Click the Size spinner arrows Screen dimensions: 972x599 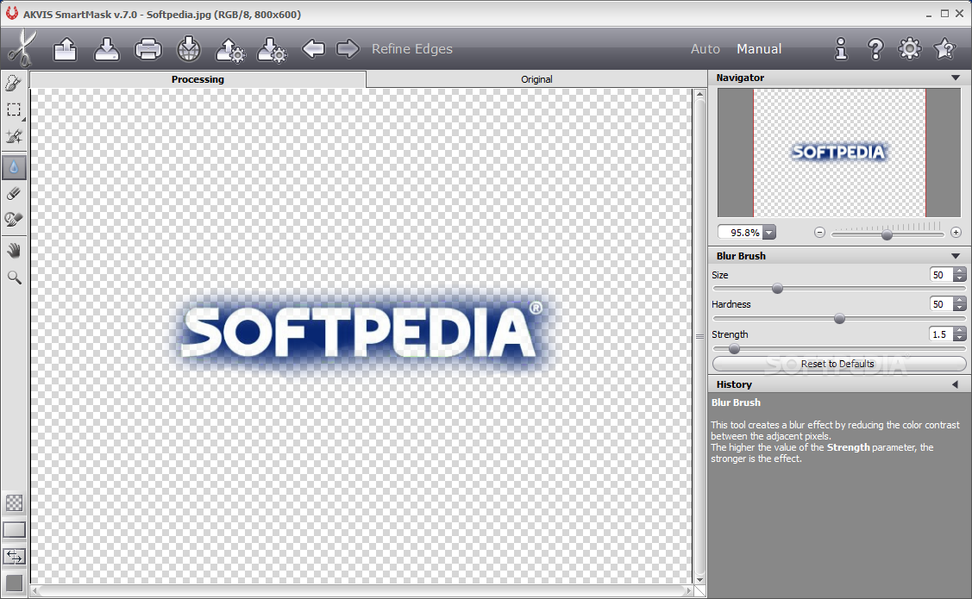960,275
